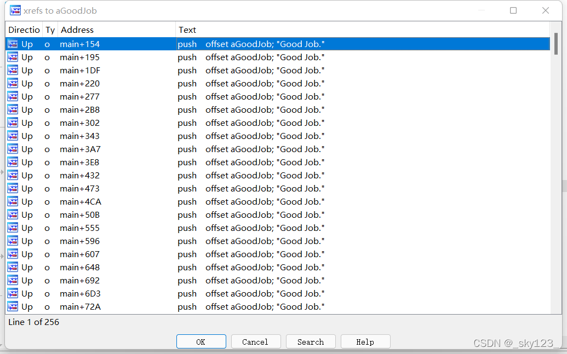The width and height of the screenshot is (567, 354).
Task: Click the xref icon beside main+648
Action: coord(13,268)
